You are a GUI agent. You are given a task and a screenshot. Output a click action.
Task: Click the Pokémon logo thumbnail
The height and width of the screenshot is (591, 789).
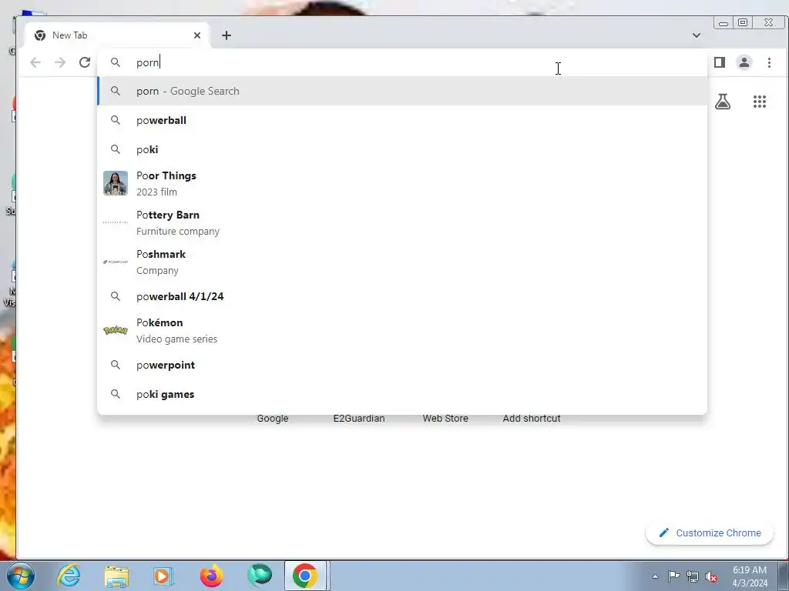(x=116, y=330)
